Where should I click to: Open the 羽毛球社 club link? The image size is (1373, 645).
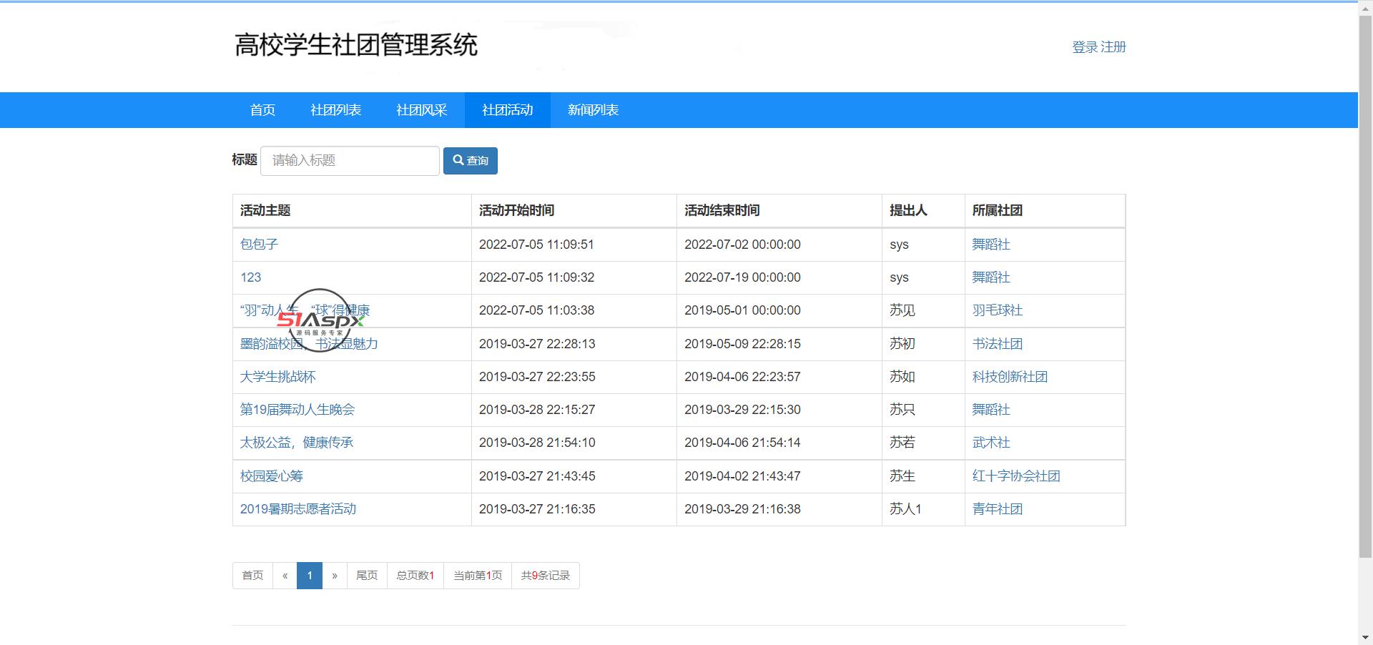tap(997, 310)
